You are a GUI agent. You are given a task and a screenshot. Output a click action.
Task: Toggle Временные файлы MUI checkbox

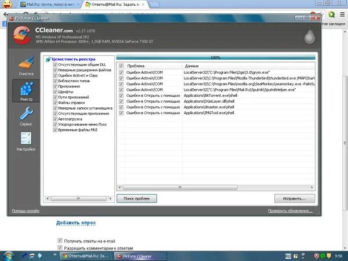[x=55, y=130]
